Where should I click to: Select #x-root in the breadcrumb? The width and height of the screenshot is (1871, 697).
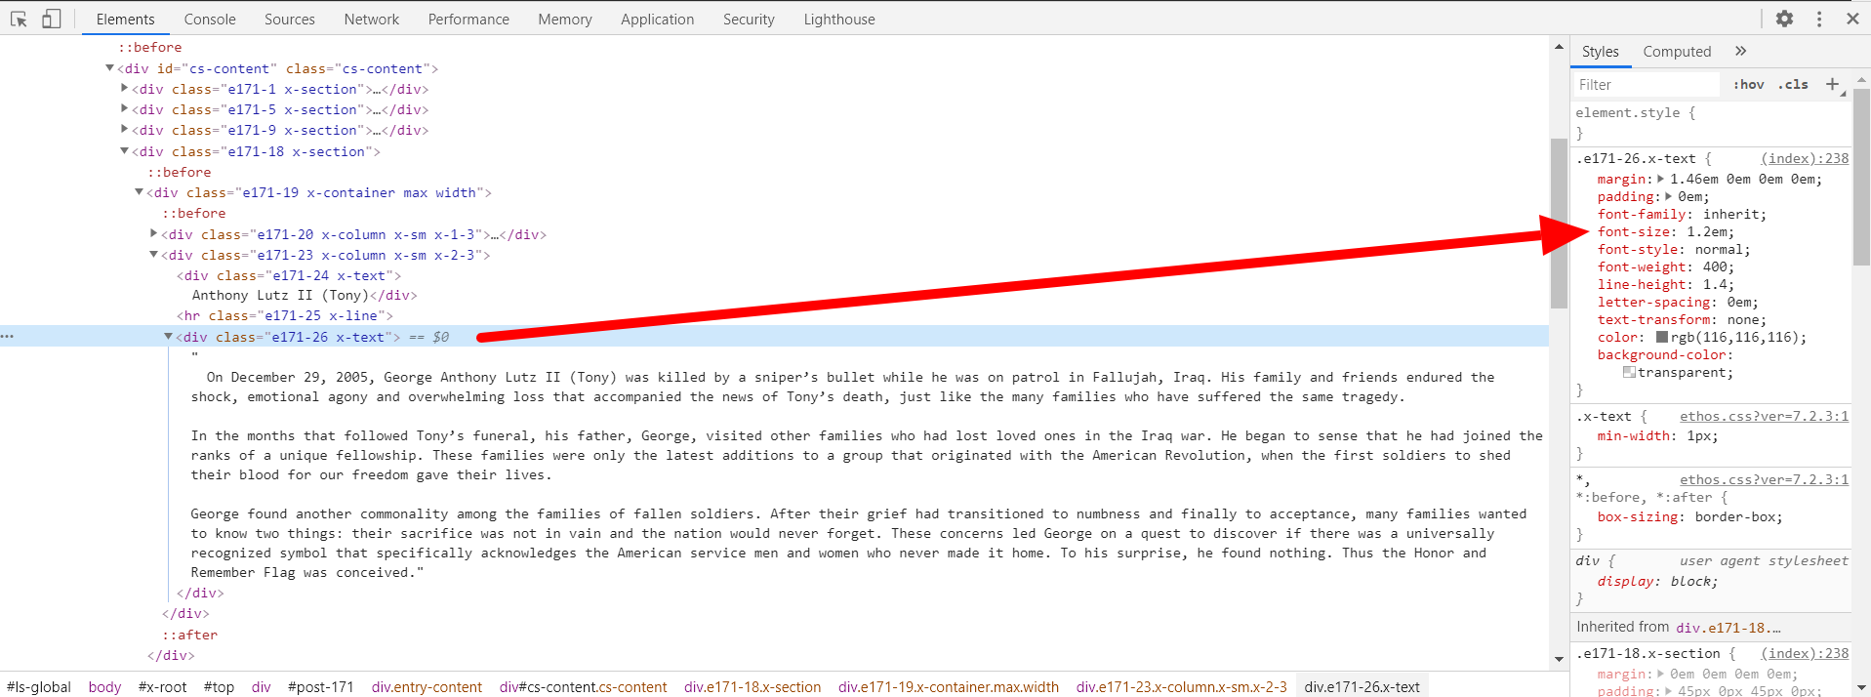click(x=162, y=686)
